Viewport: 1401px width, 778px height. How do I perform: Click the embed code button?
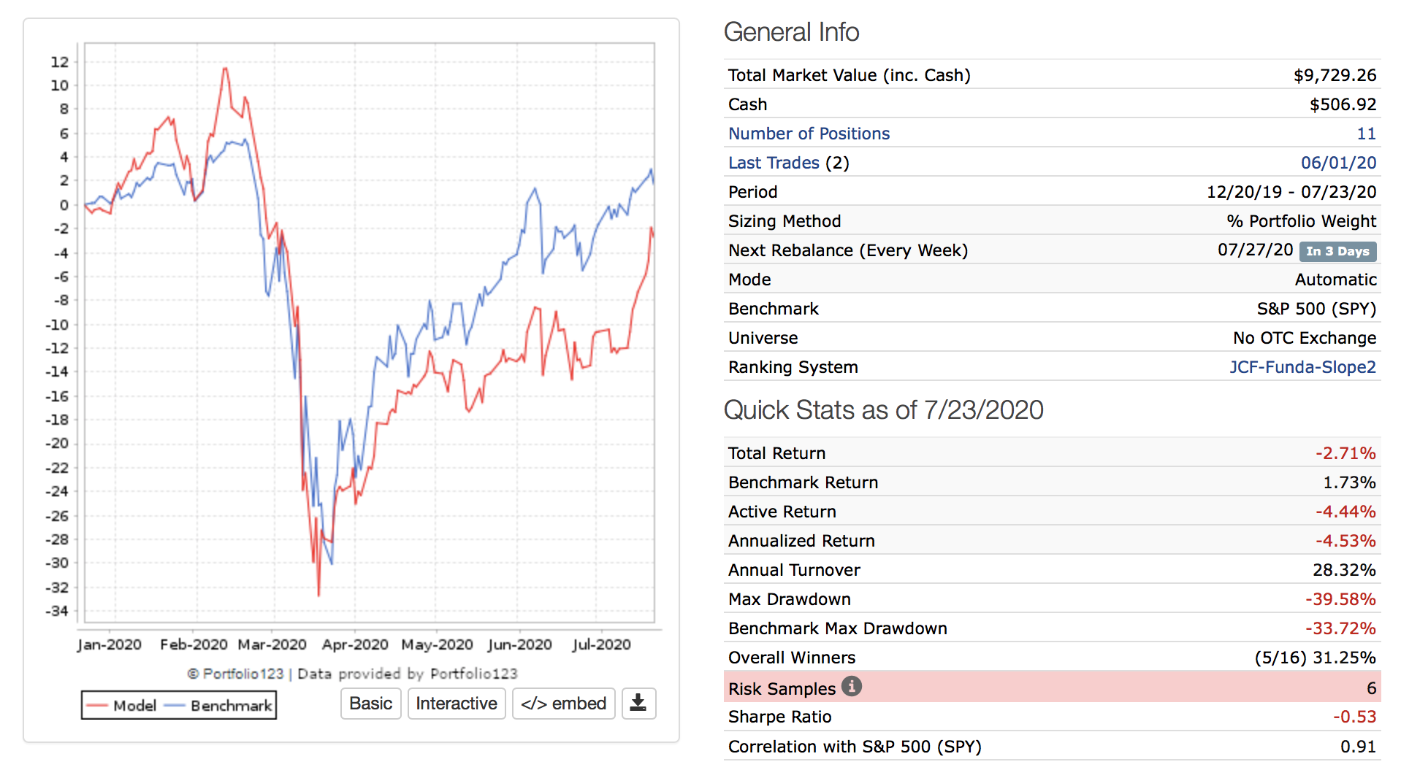tap(563, 704)
